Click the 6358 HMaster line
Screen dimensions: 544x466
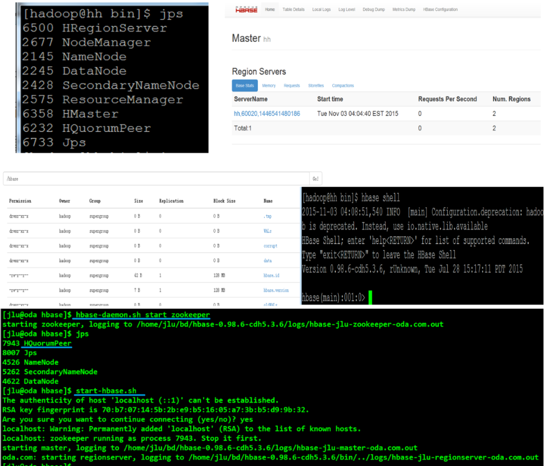coord(70,114)
